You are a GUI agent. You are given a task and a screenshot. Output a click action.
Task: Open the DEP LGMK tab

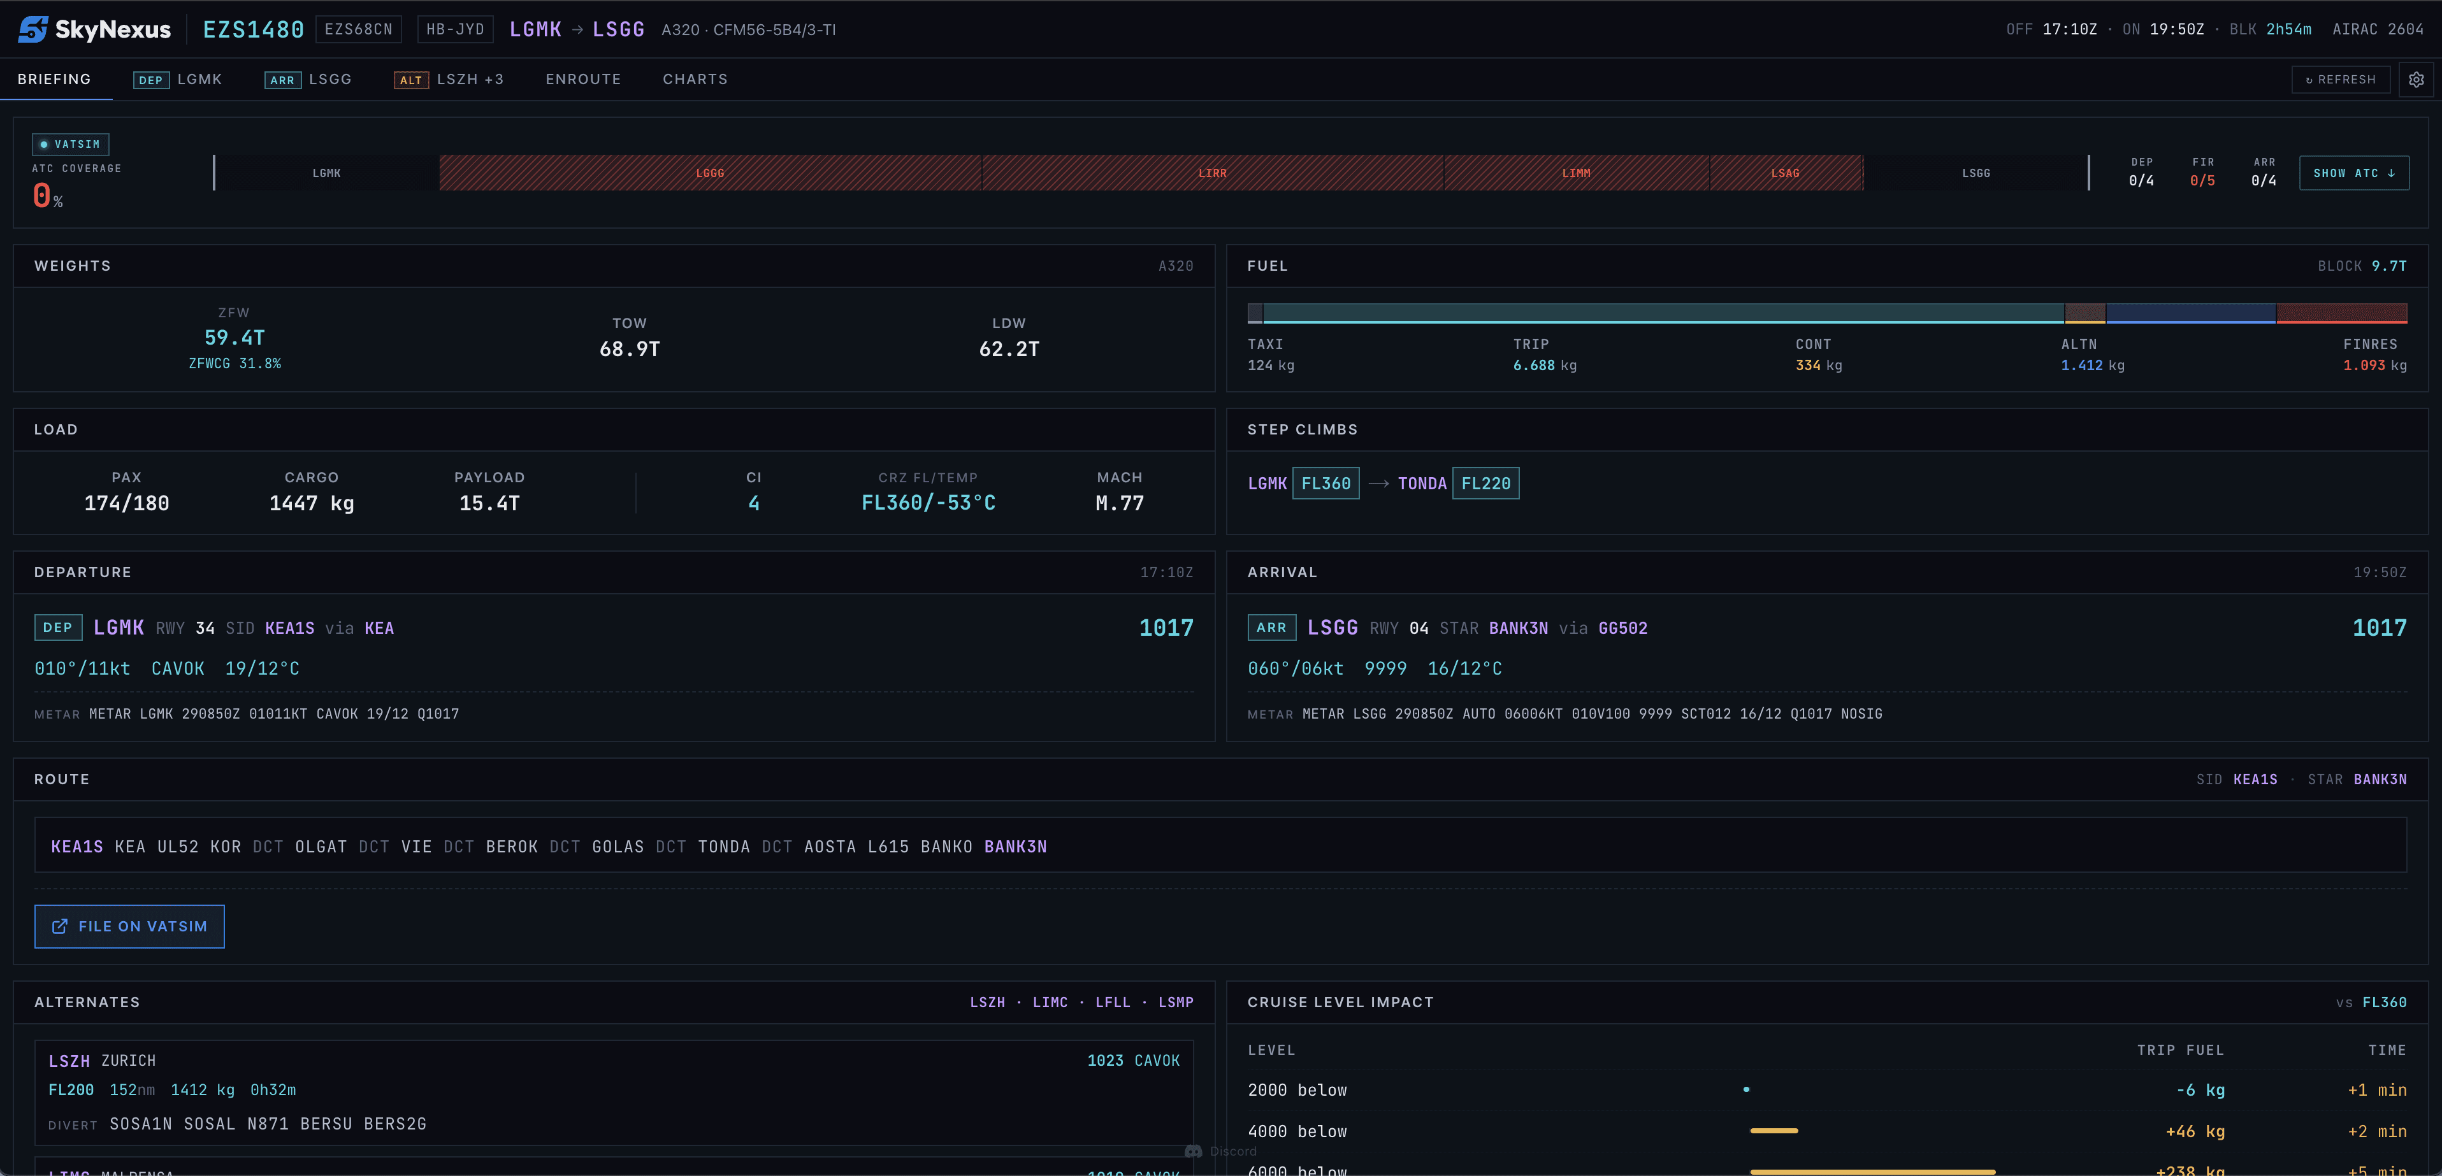pyautogui.click(x=177, y=80)
